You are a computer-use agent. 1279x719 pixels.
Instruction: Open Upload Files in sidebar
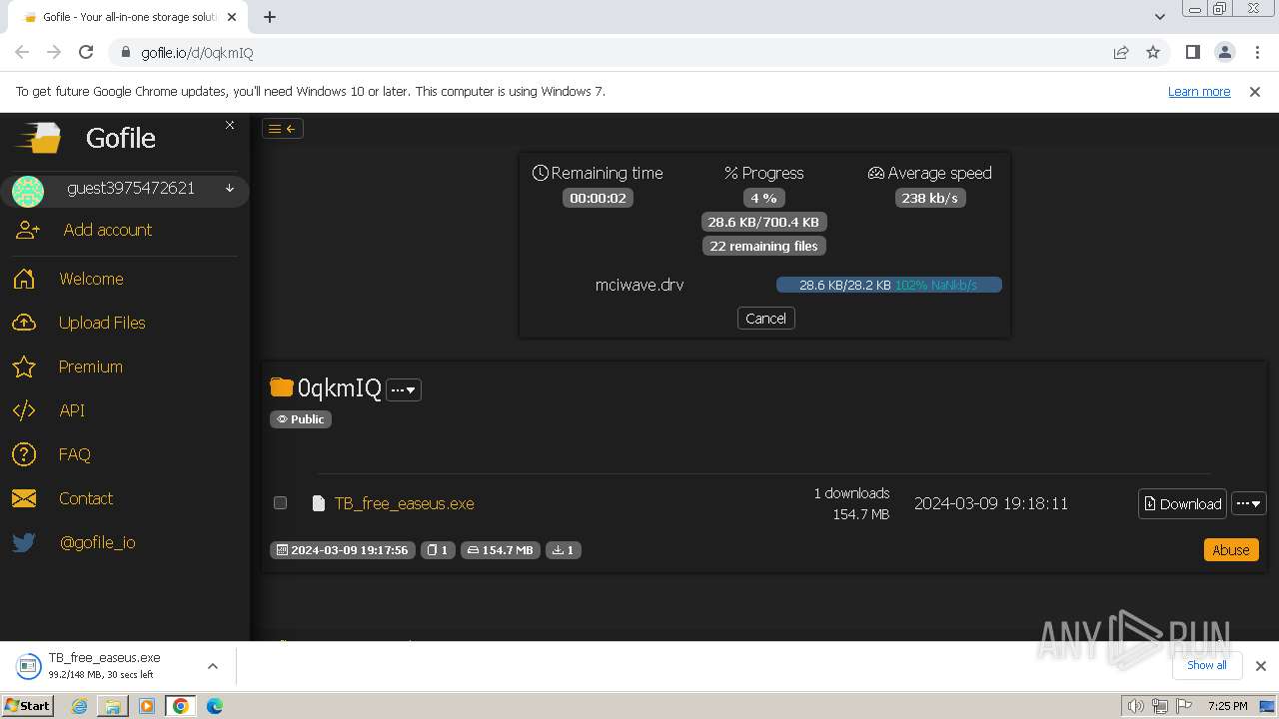[x=102, y=323]
